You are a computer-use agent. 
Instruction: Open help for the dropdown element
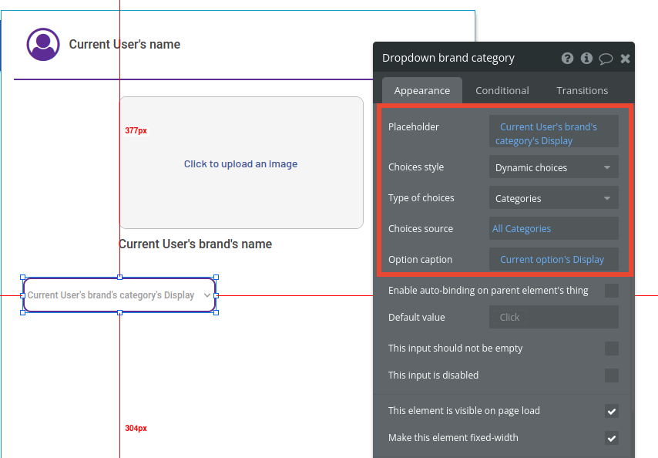pos(568,58)
